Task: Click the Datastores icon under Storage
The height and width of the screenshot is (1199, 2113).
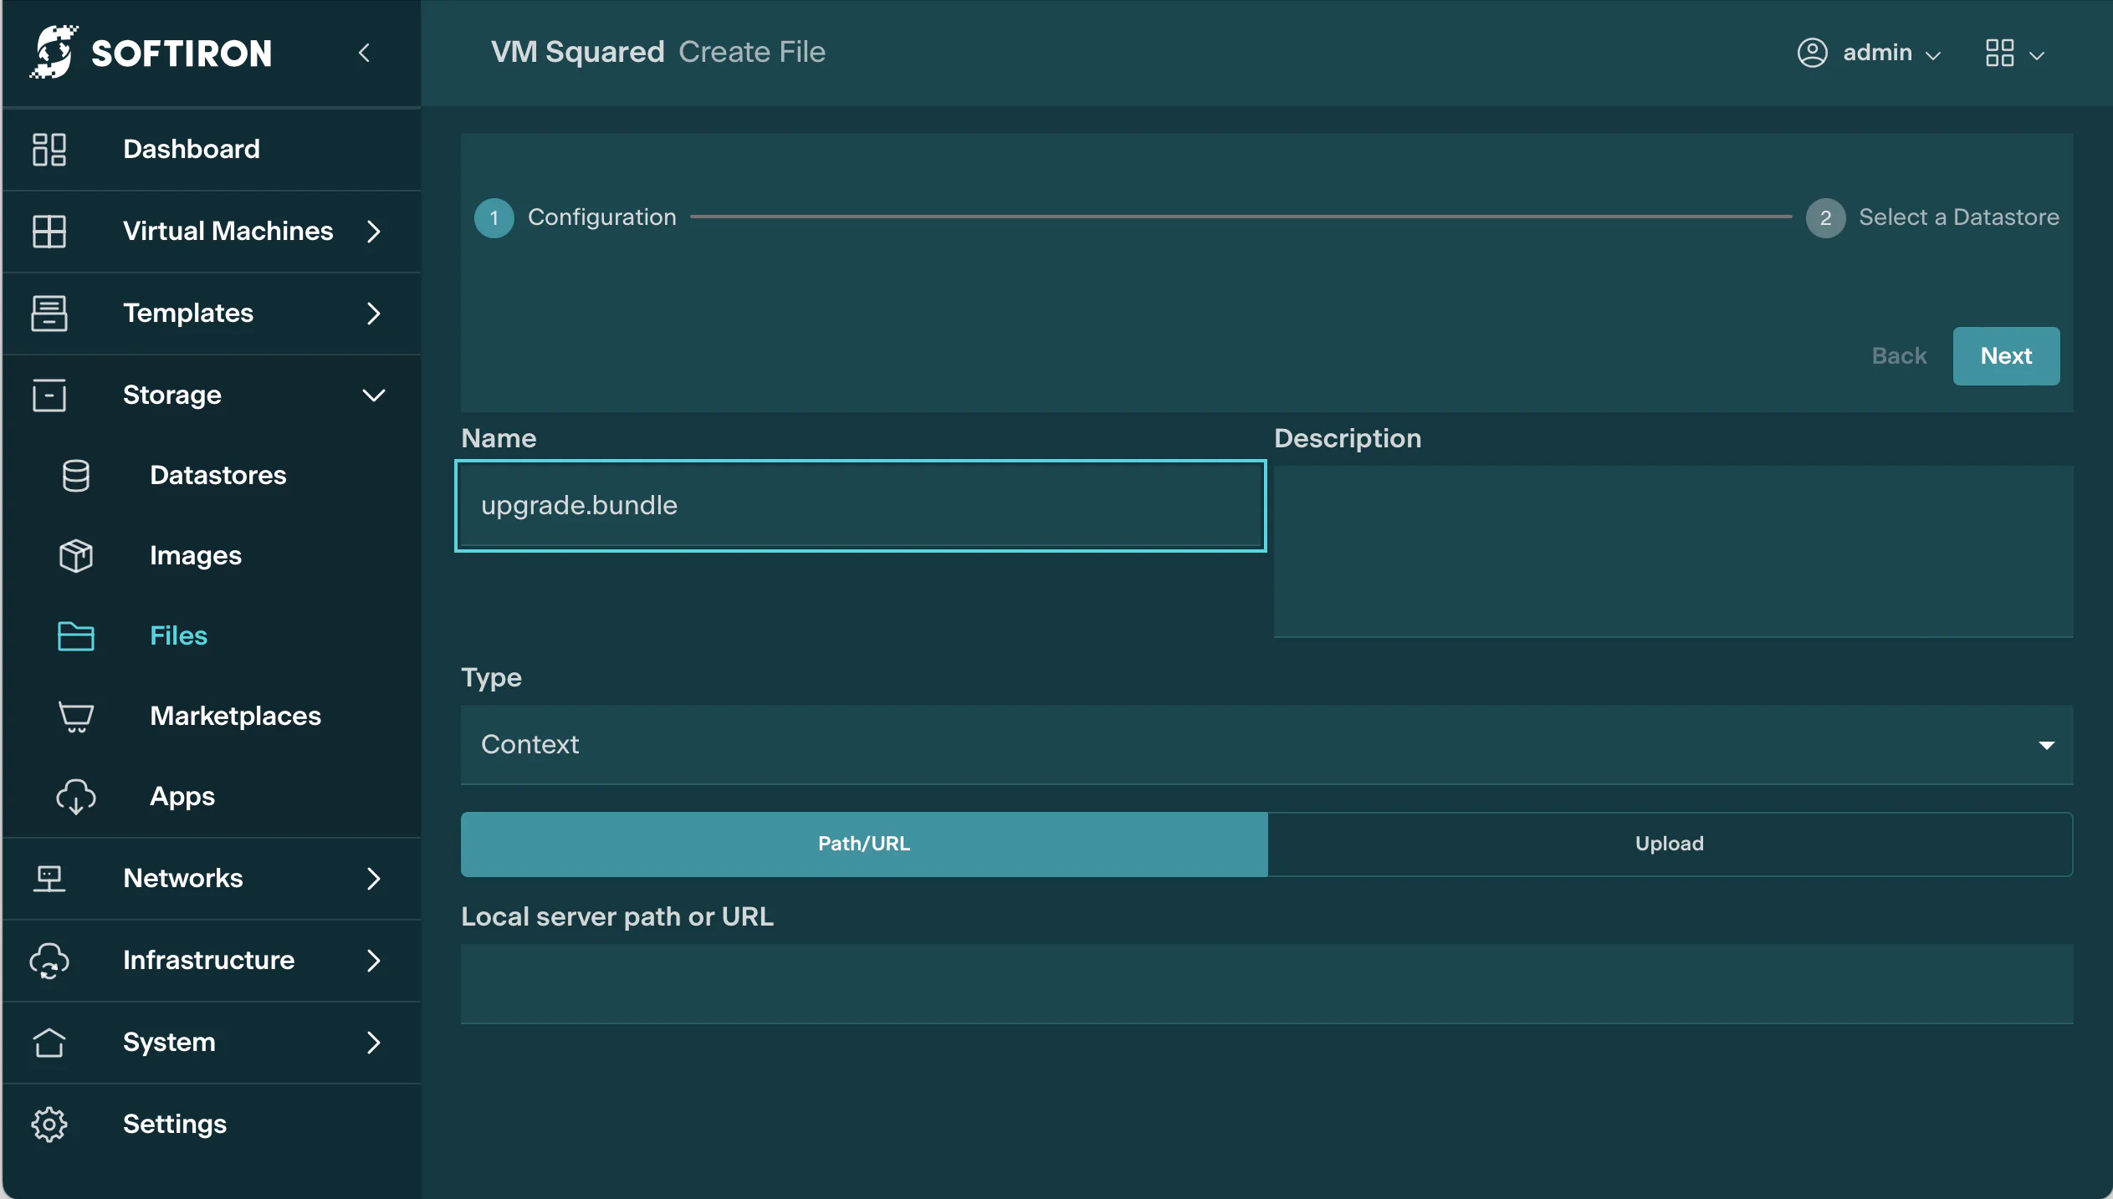Action: tap(75, 474)
